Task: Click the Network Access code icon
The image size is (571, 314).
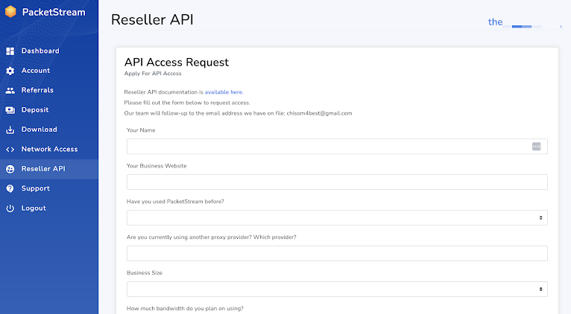Action: coord(10,150)
